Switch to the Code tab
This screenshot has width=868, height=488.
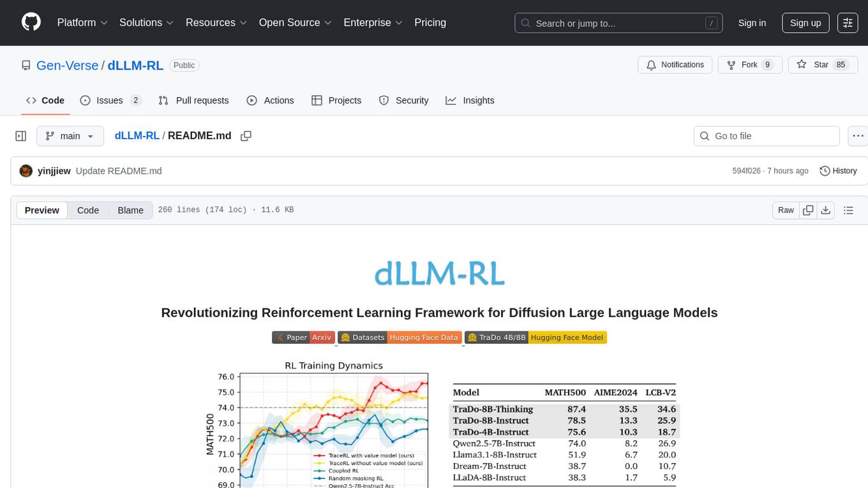click(x=45, y=100)
